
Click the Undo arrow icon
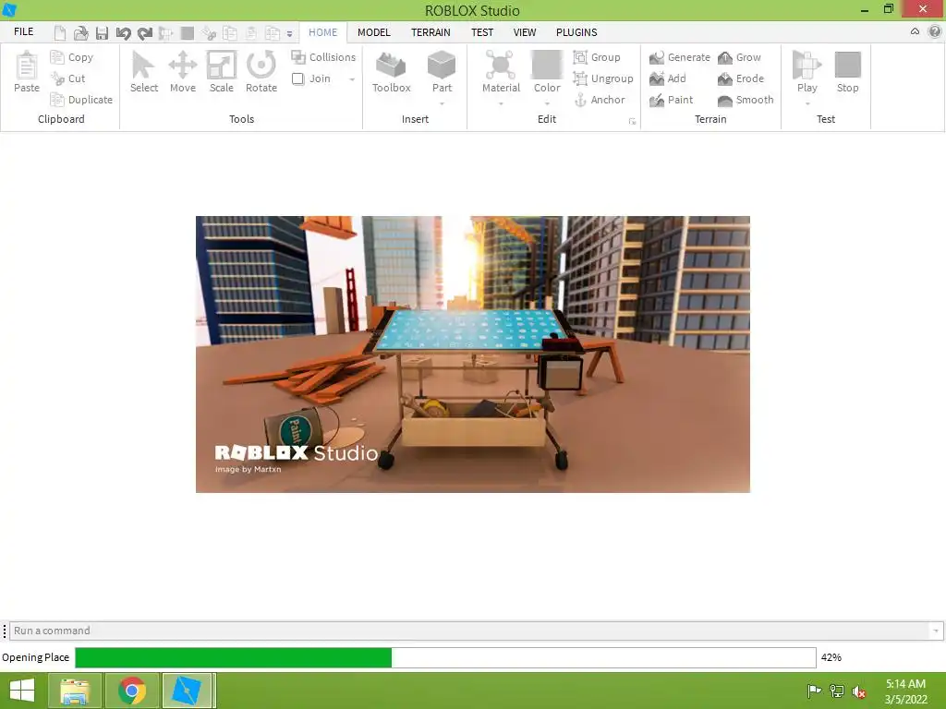(123, 32)
